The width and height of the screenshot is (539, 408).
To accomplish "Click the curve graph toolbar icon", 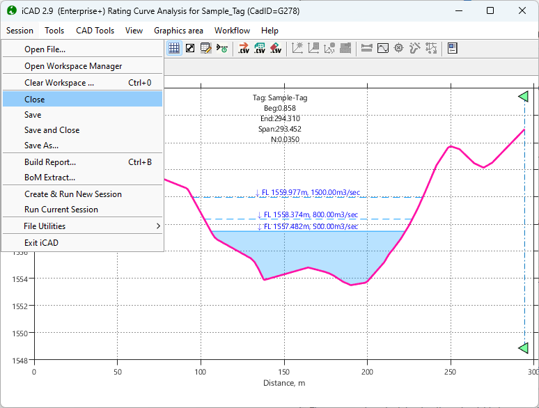I will tap(382, 48).
